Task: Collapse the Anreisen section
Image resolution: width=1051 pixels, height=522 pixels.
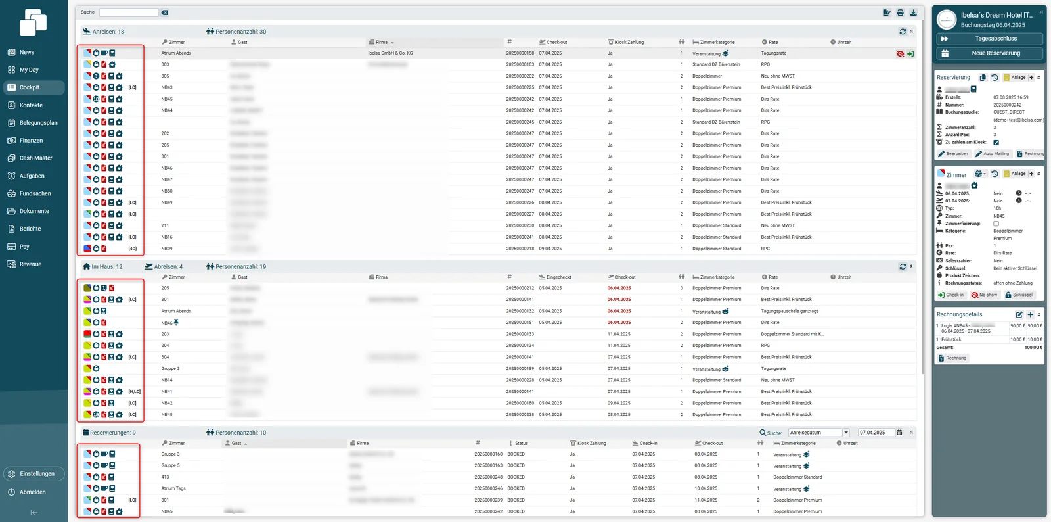Action: click(911, 32)
